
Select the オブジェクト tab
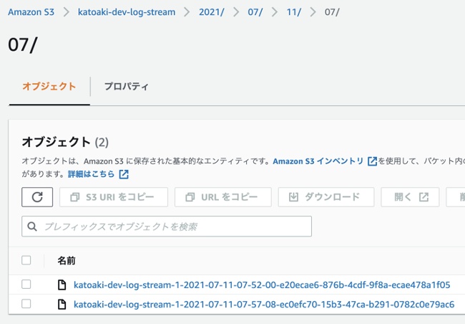pyautogui.click(x=49, y=87)
